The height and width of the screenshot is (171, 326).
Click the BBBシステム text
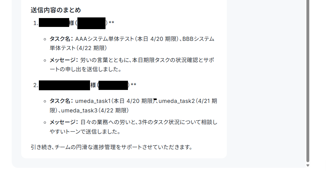pyautogui.click(x=198, y=39)
